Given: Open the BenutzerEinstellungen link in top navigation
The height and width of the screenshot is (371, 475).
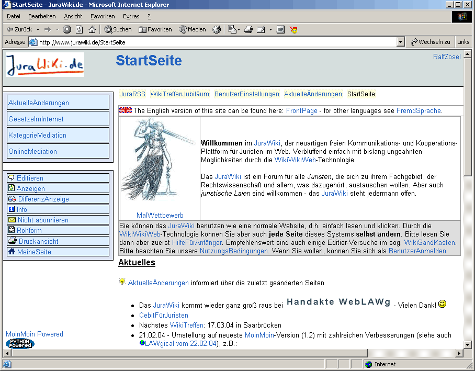Looking at the screenshot, I should point(246,94).
